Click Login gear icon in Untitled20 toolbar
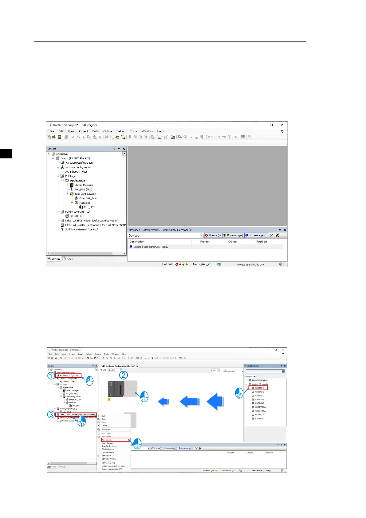 [x=180, y=137]
